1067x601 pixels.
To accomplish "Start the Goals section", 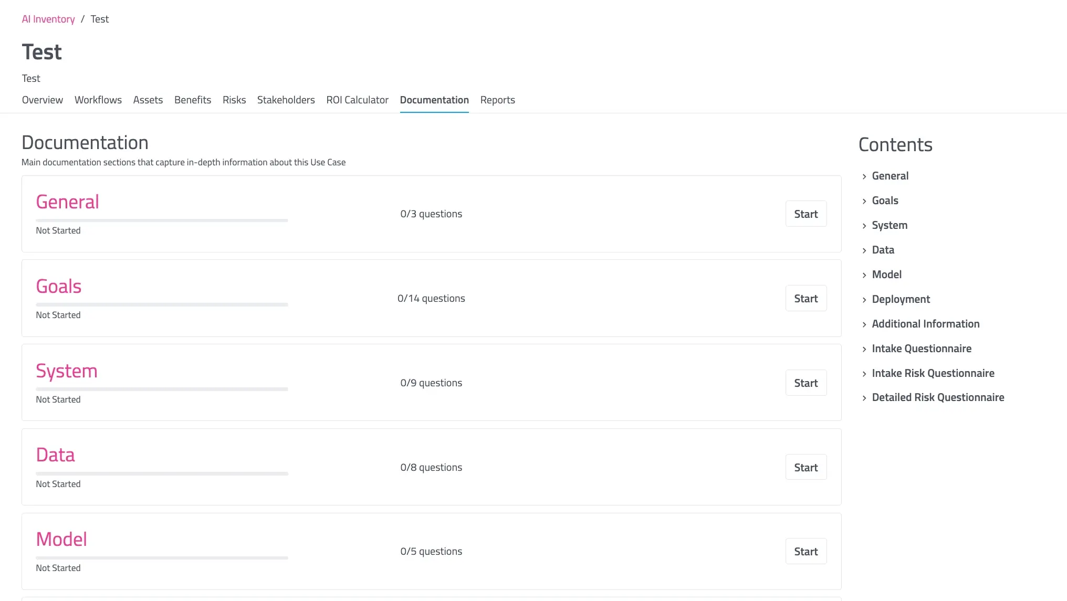I will (x=806, y=298).
